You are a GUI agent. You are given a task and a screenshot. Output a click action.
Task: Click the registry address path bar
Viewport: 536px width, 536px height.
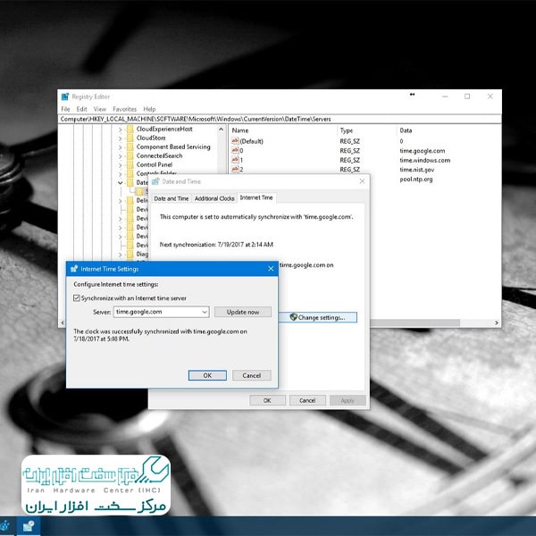(x=280, y=119)
